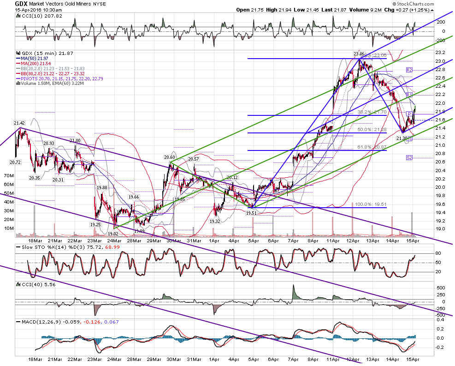The image size is (455, 366).
Task: Click the 21.30 low price label
Action: tap(402, 138)
